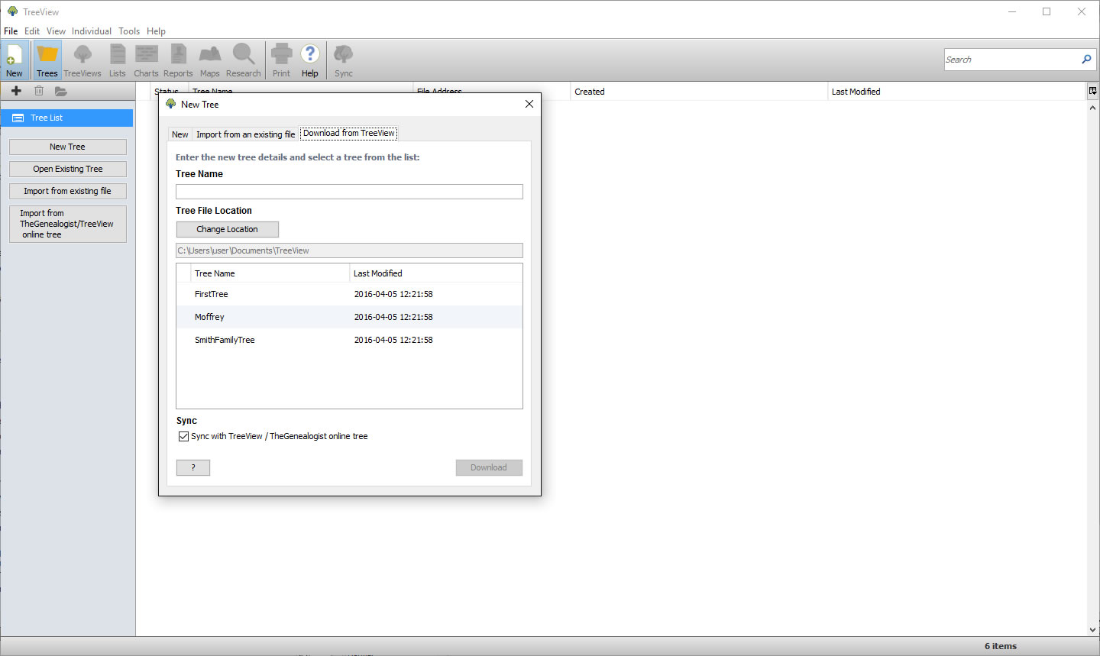Click the New Tree sidebar button
This screenshot has width=1100, height=656.
pos(68,147)
